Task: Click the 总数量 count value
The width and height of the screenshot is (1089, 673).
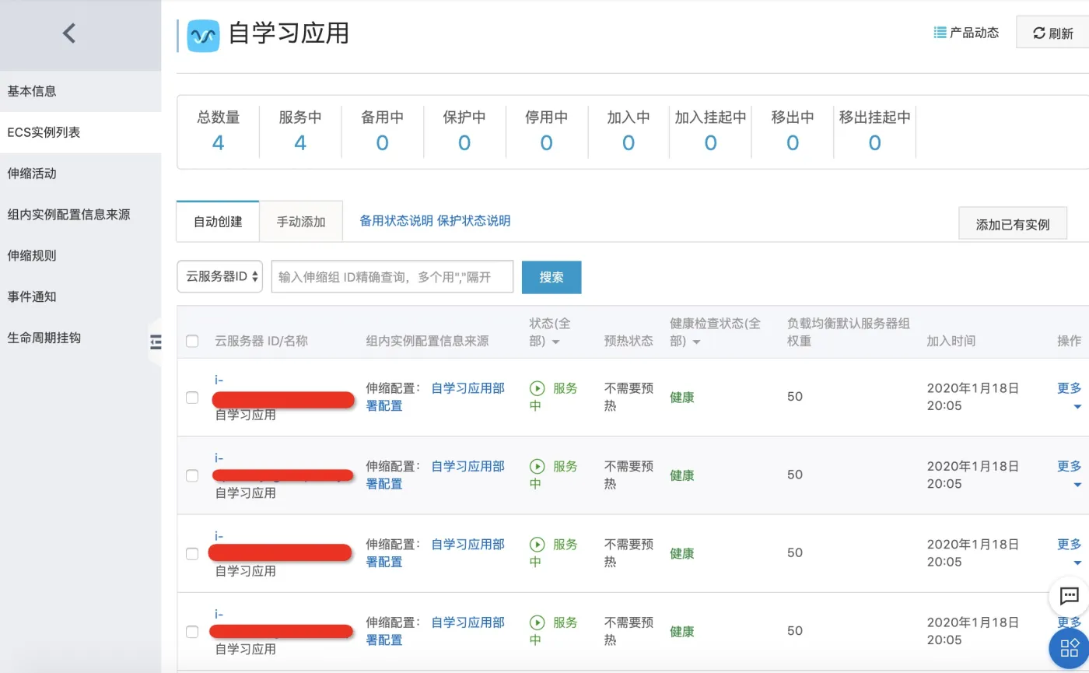Action: 219,143
